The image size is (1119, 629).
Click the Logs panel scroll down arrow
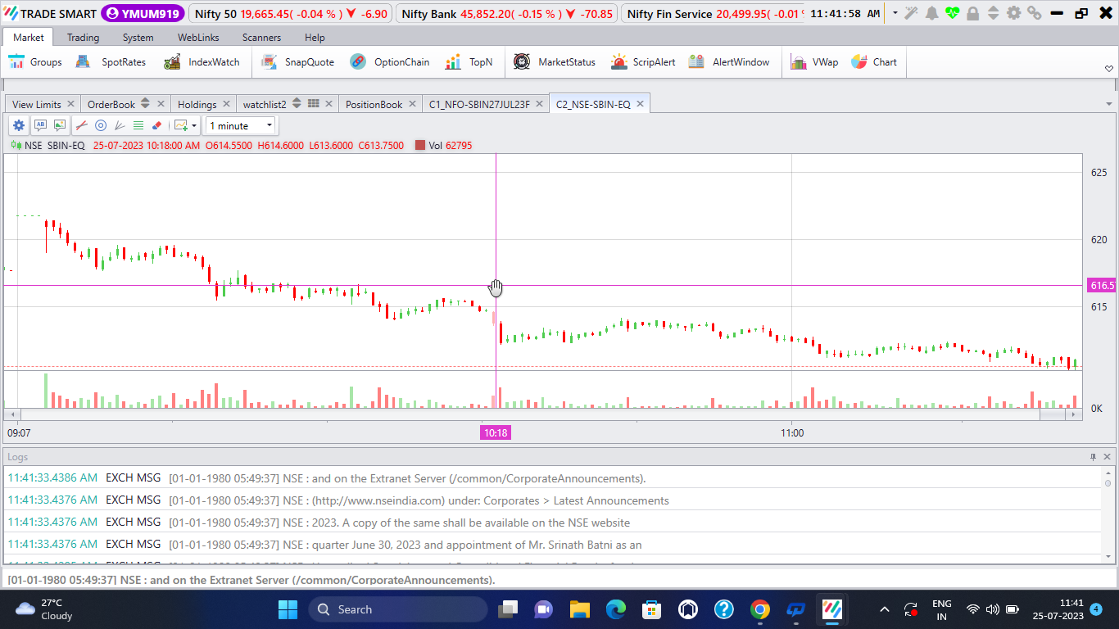(1109, 555)
